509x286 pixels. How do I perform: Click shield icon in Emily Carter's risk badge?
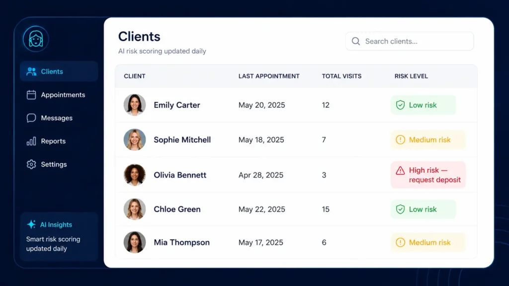400,105
